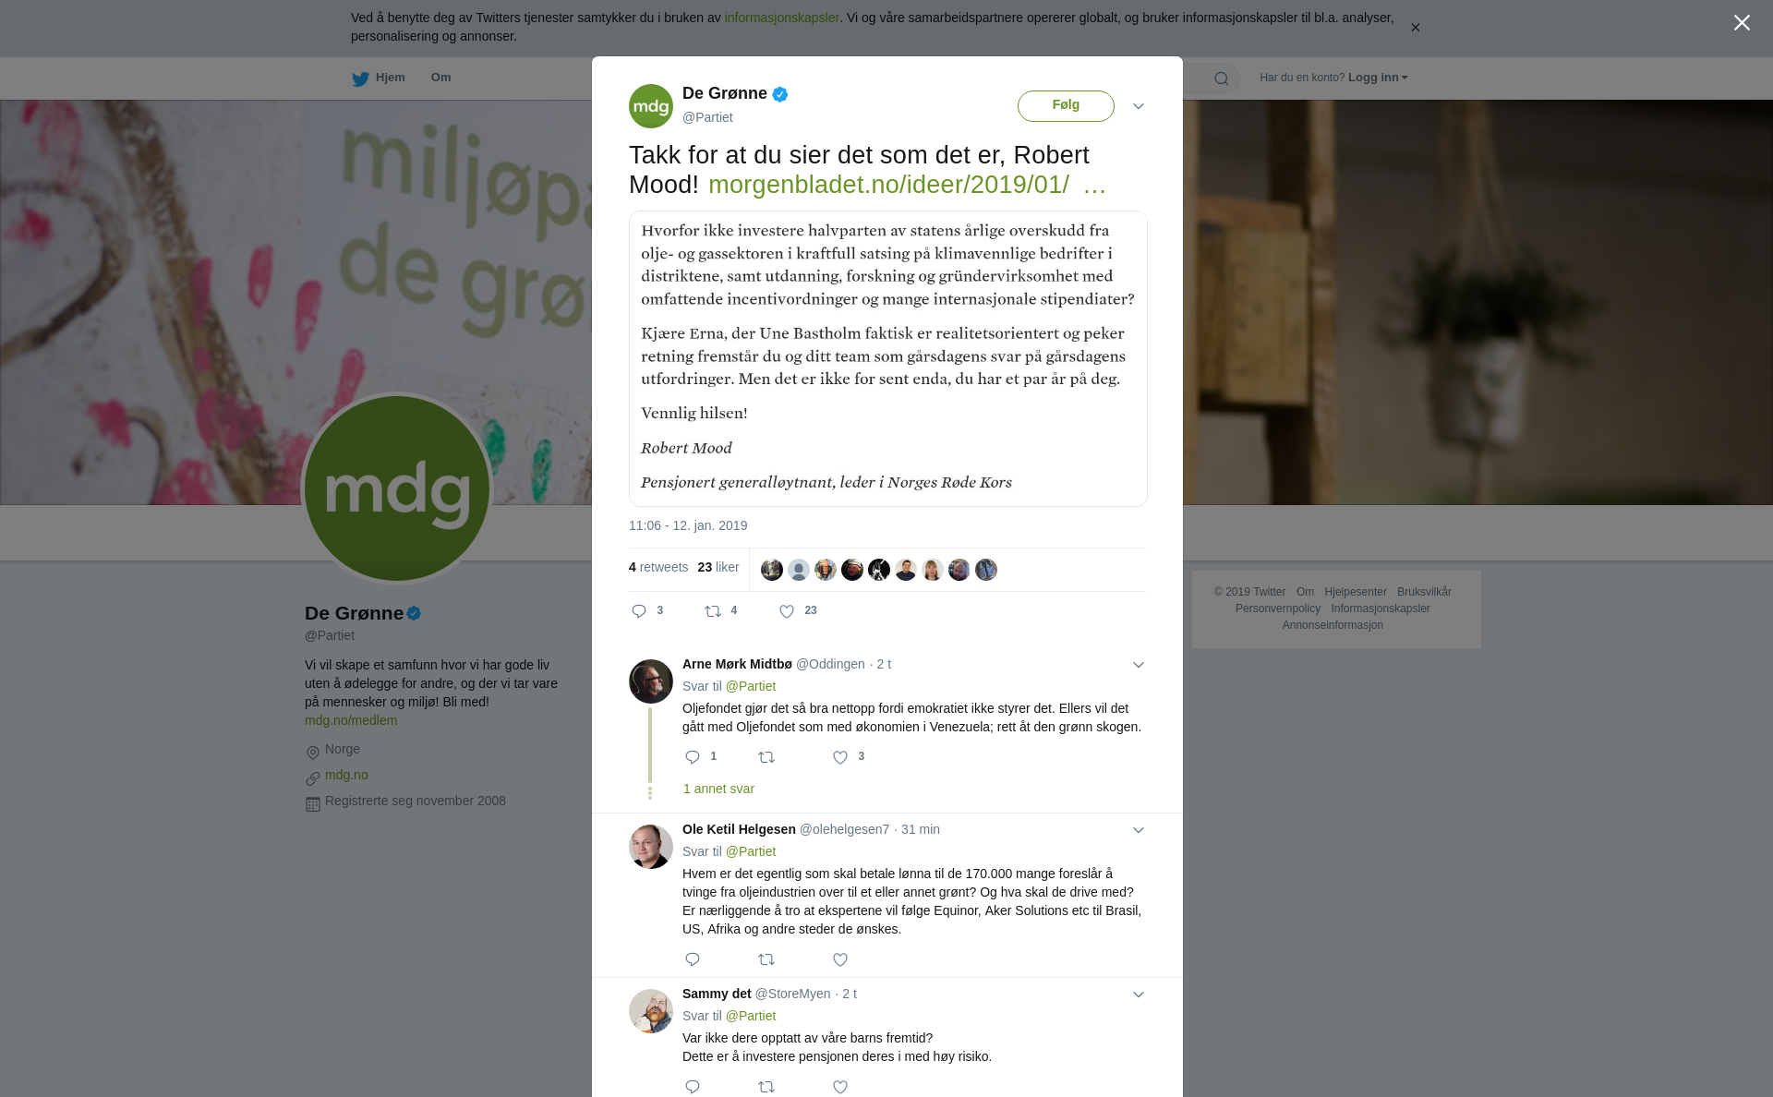View the embedded Robert Mood article image

coord(887,358)
